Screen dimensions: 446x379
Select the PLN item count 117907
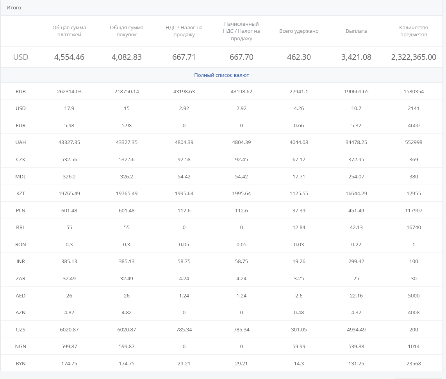click(x=414, y=210)
